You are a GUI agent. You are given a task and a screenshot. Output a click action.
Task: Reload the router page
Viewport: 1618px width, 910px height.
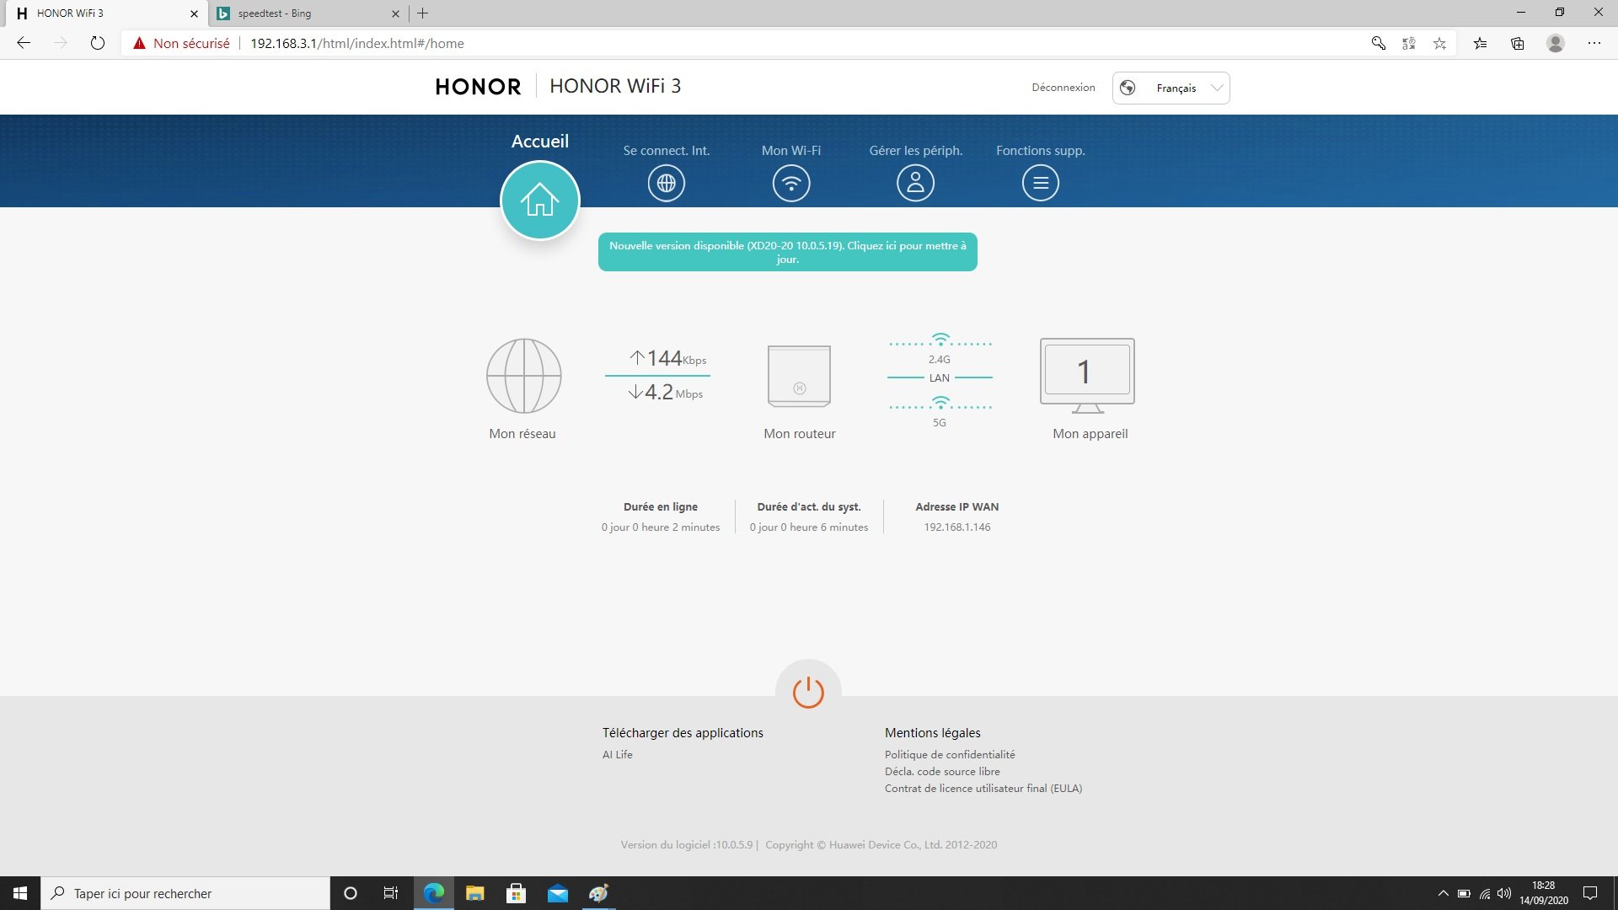tap(98, 43)
